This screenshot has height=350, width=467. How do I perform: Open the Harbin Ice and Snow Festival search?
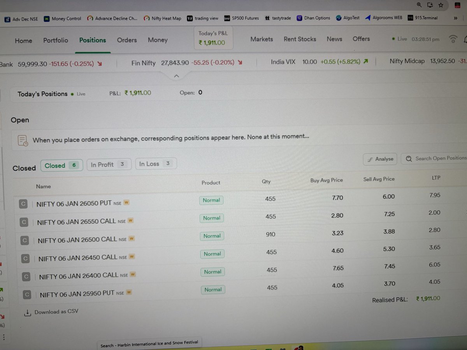[149, 344]
